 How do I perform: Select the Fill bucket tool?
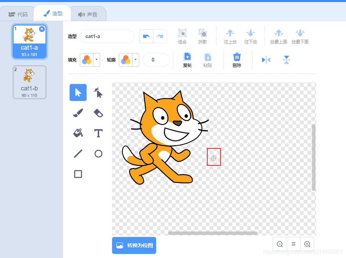[78, 133]
